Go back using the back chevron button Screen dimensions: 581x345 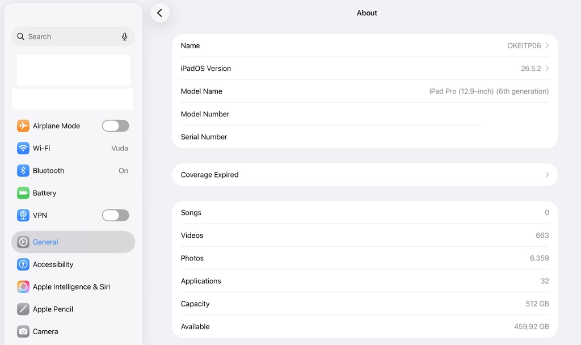[x=159, y=13]
